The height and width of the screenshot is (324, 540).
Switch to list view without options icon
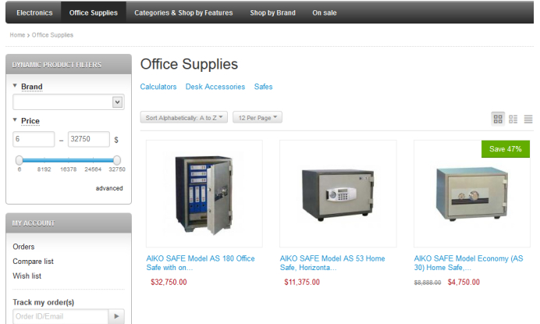513,119
